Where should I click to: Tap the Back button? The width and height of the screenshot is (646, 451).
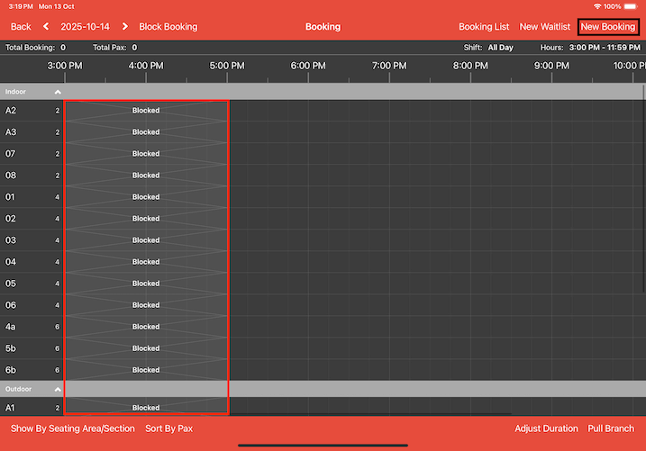coord(21,27)
